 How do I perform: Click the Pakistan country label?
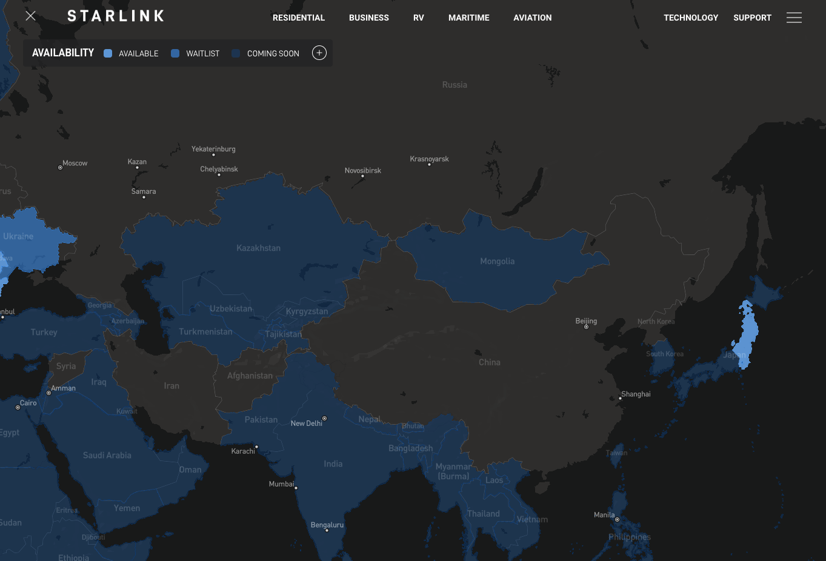261,420
